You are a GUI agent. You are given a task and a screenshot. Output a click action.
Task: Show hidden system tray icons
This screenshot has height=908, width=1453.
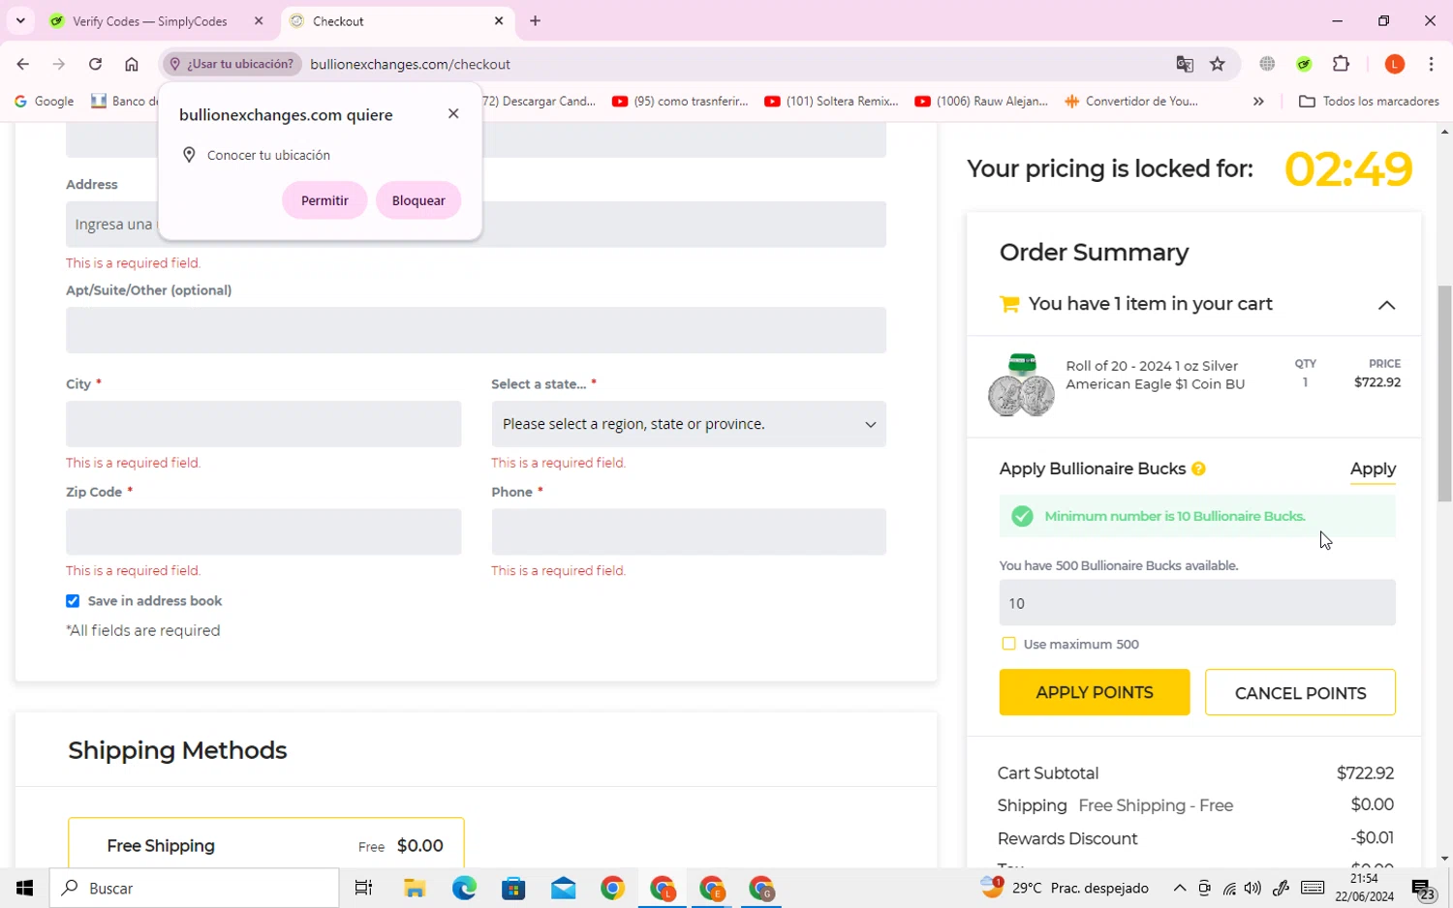click(x=1179, y=888)
